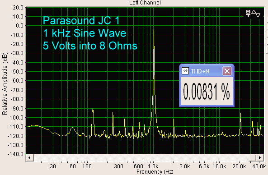Click the 1 kHz fundamental peak on spectrum
This screenshot has width=268, height=175.
pyautogui.click(x=154, y=30)
